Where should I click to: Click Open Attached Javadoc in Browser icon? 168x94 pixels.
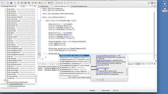[103, 80]
